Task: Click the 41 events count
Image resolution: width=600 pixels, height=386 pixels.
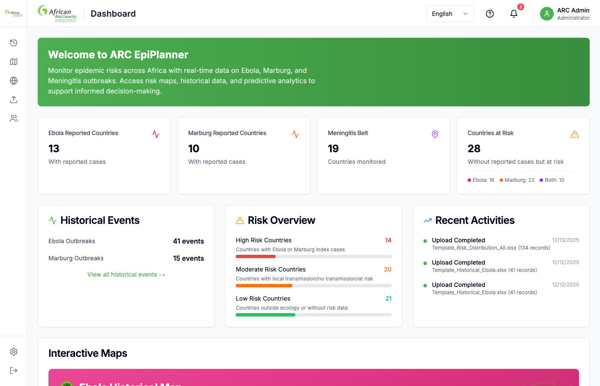Action: 189,241
